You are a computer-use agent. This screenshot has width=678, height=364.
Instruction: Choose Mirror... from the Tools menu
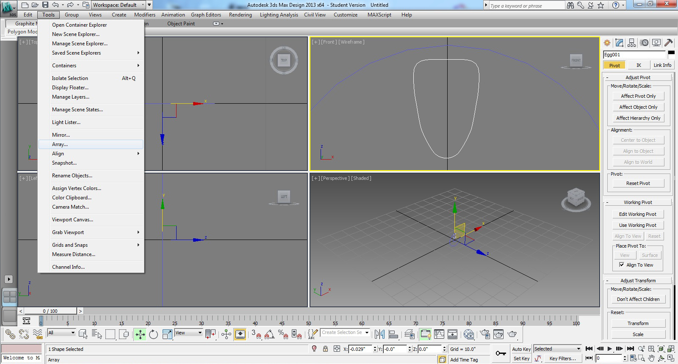tap(91, 135)
